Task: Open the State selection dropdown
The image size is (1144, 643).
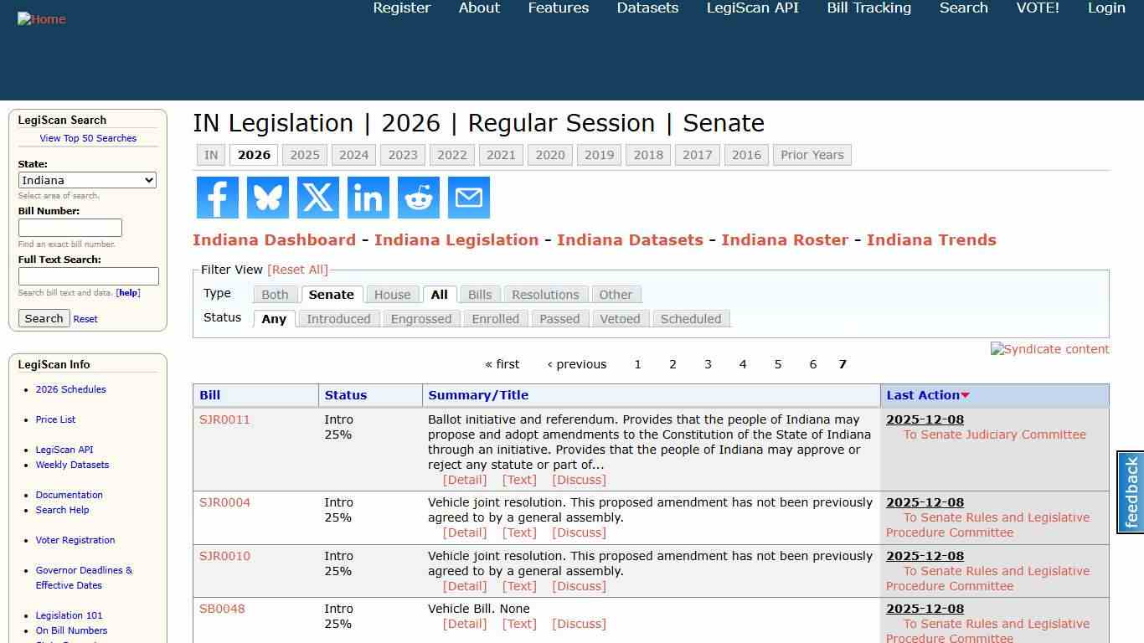Action: coord(87,180)
